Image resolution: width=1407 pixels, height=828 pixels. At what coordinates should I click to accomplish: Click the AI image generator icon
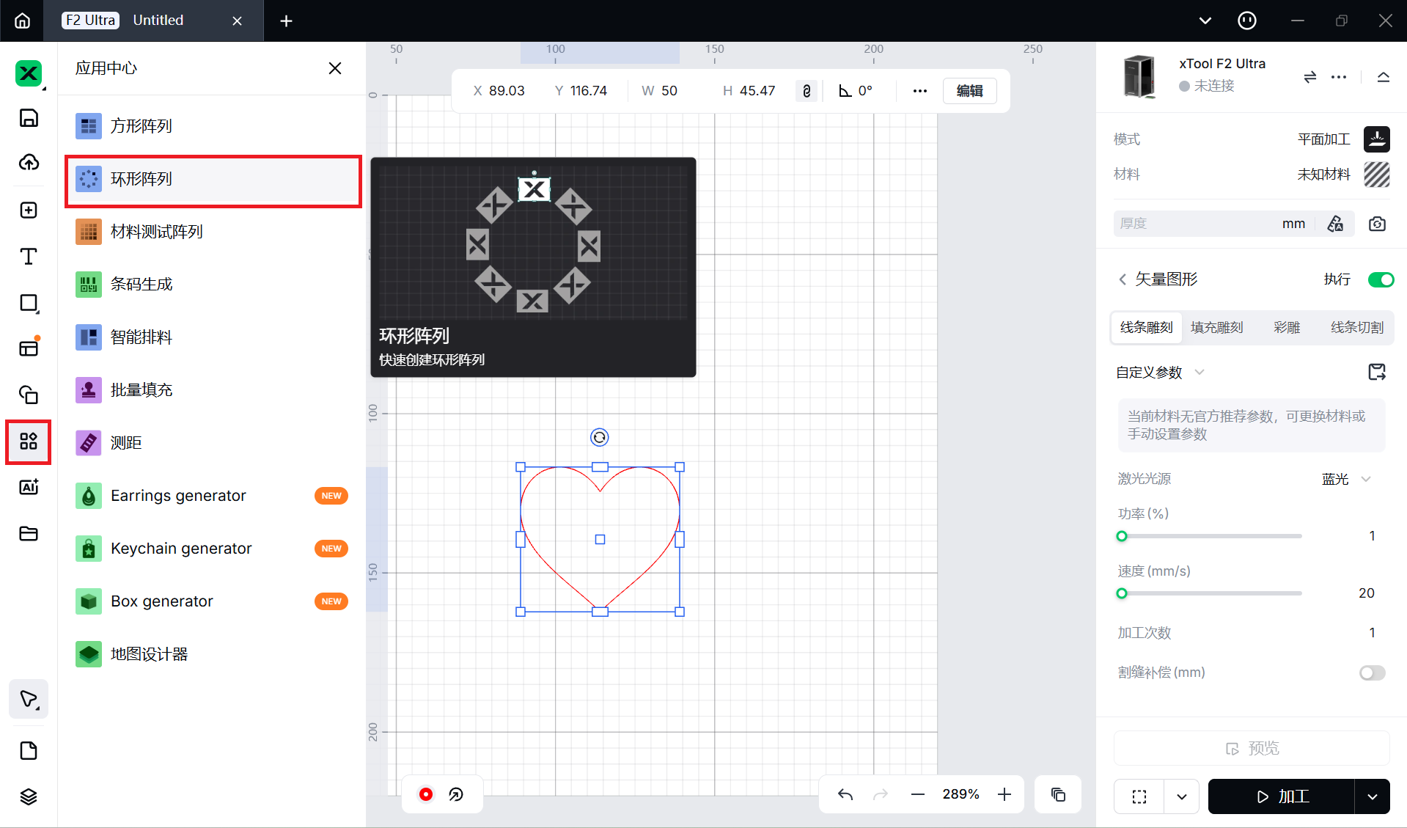(x=29, y=487)
